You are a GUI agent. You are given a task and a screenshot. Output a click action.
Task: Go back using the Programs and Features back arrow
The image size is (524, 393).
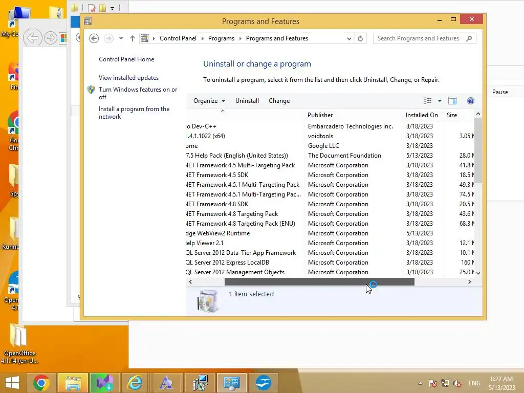[94, 38]
